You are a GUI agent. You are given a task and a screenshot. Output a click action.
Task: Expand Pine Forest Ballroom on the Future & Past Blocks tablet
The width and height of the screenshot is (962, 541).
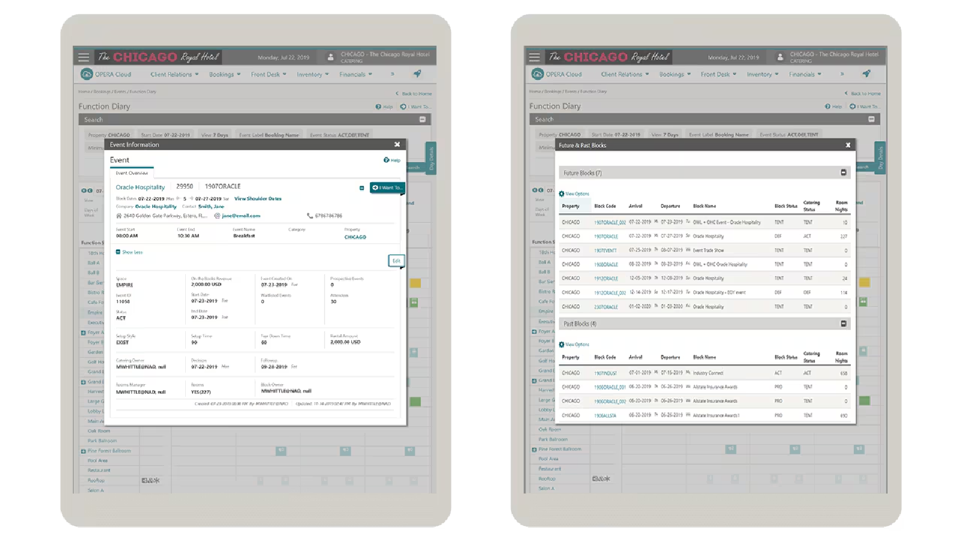(x=534, y=449)
